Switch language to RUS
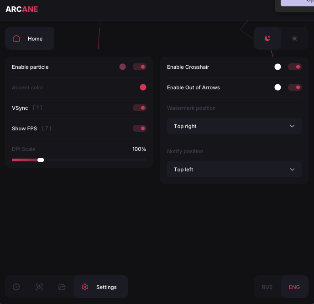This screenshot has height=304, width=314. (267, 287)
